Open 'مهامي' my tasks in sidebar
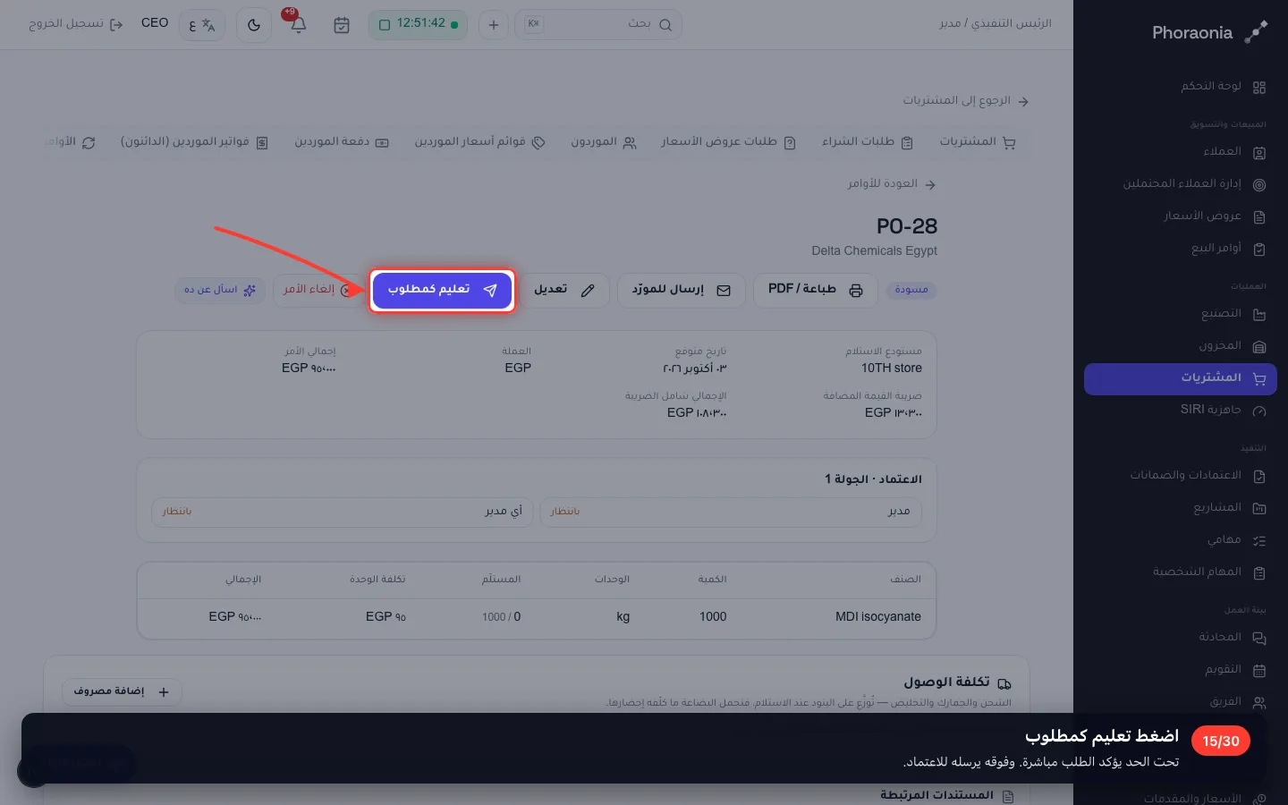Viewport: 1288px width, 805px height. pyautogui.click(x=1180, y=540)
